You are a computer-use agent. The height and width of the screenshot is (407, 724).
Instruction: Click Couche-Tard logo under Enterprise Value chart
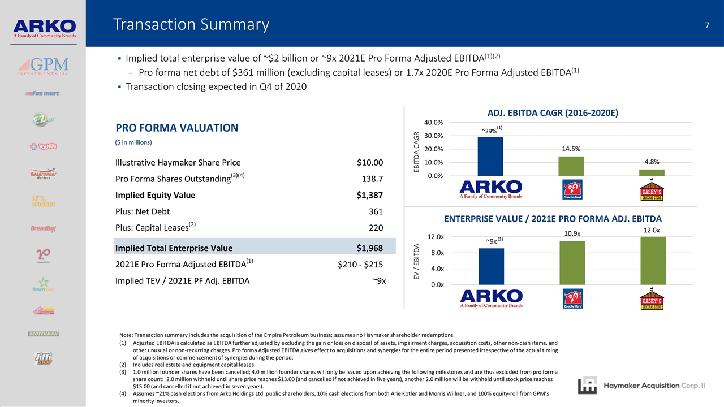[572, 299]
